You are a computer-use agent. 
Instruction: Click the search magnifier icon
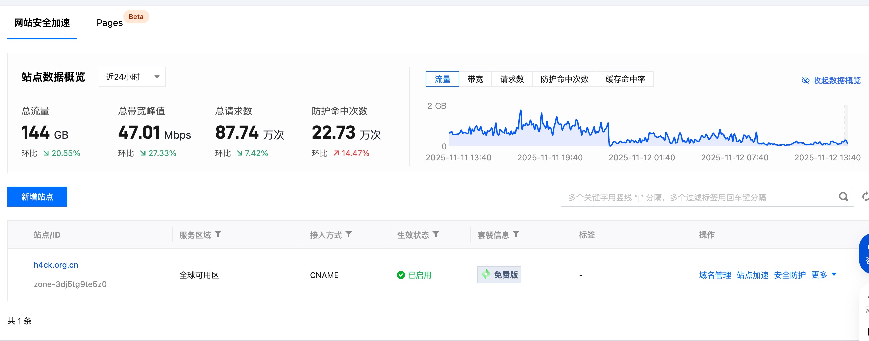(843, 197)
